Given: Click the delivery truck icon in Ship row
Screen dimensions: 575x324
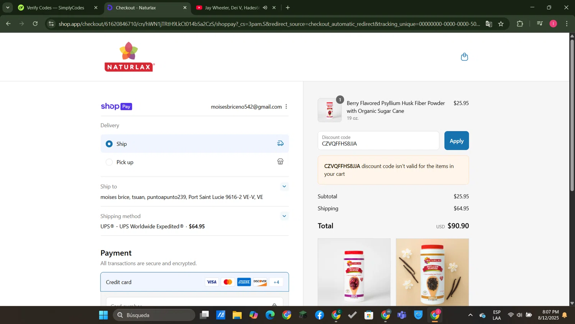Looking at the screenshot, I should 281,144.
